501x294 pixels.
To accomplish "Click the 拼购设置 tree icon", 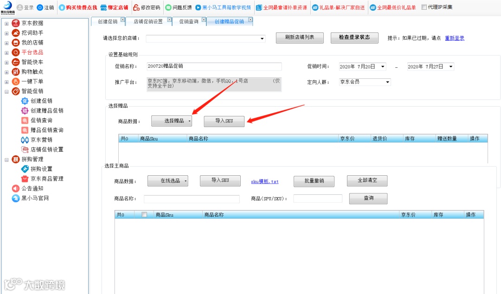I will click(x=25, y=169).
